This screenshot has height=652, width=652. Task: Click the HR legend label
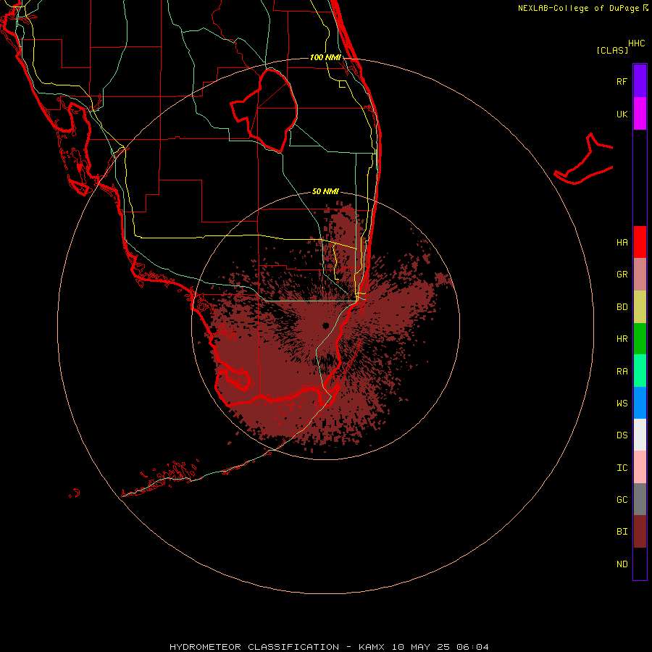click(x=622, y=339)
